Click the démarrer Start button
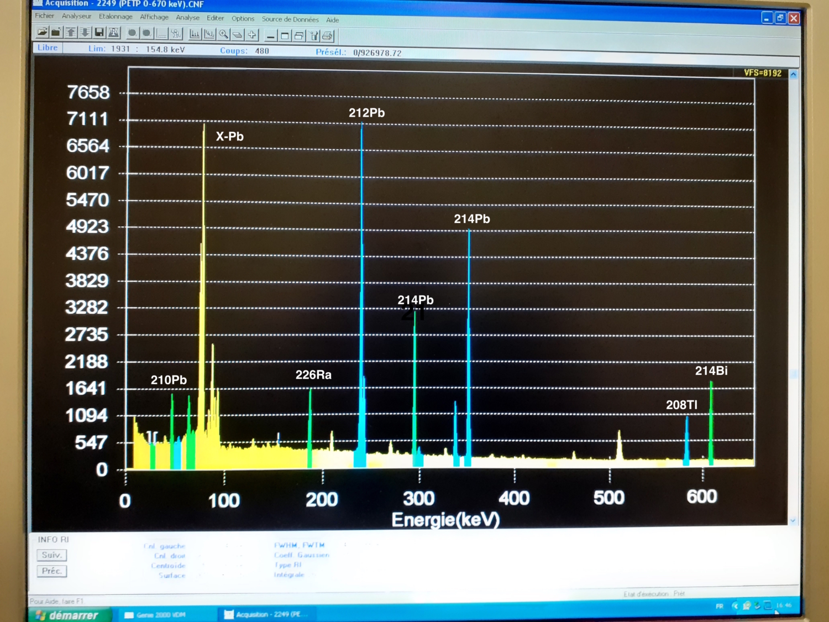 tap(69, 615)
